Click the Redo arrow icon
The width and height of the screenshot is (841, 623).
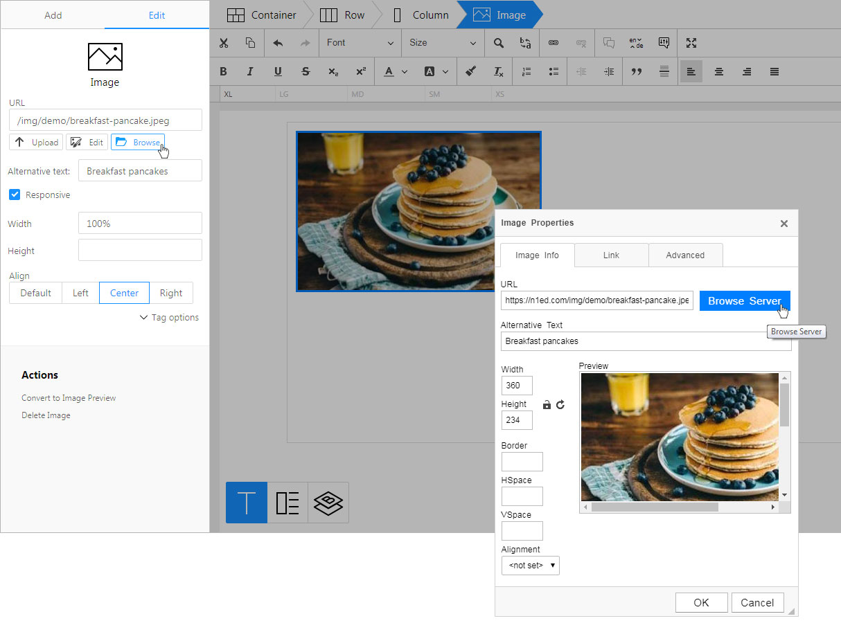[x=305, y=43]
